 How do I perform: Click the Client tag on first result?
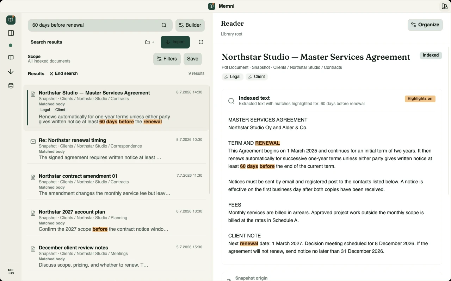(x=60, y=110)
